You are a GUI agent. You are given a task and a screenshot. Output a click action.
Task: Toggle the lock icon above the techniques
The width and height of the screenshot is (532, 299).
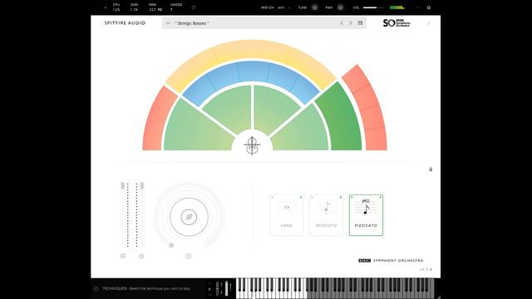(x=431, y=169)
